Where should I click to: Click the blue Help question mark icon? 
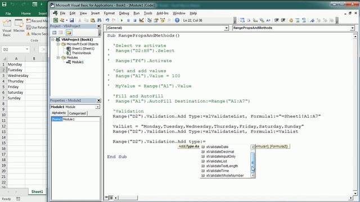point(177,20)
